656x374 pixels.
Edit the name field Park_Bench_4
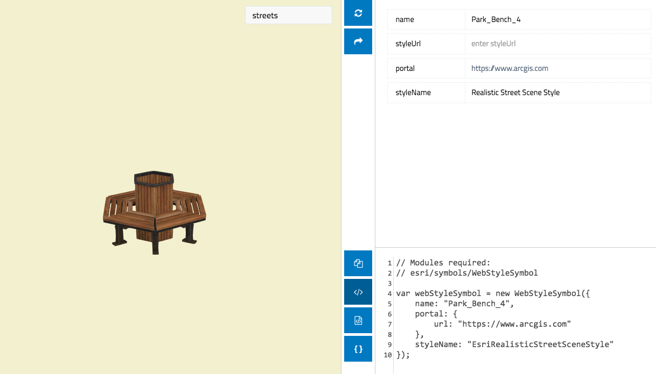click(558, 19)
